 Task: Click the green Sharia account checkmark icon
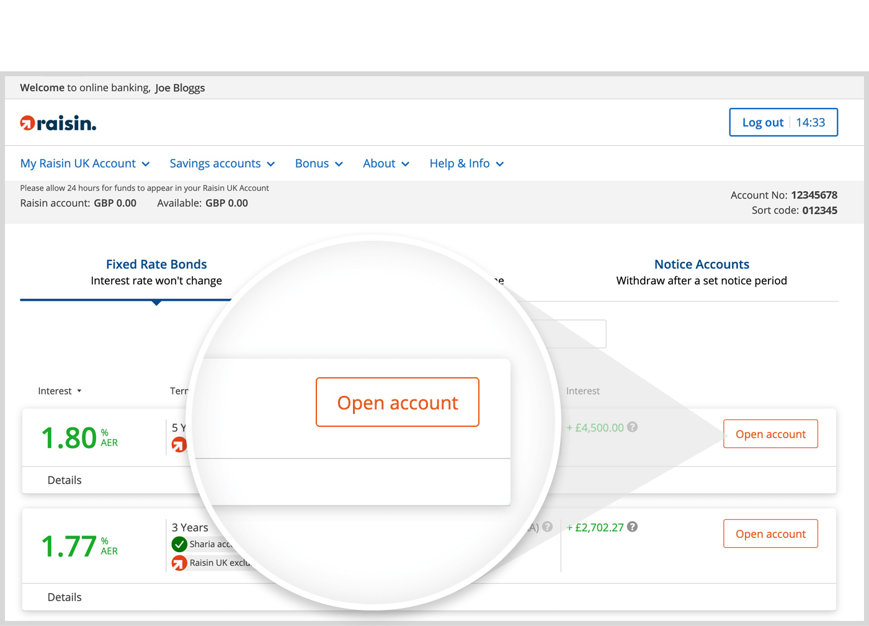[179, 544]
